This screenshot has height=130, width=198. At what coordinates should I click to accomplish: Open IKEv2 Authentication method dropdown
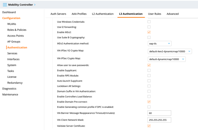click(160, 43)
